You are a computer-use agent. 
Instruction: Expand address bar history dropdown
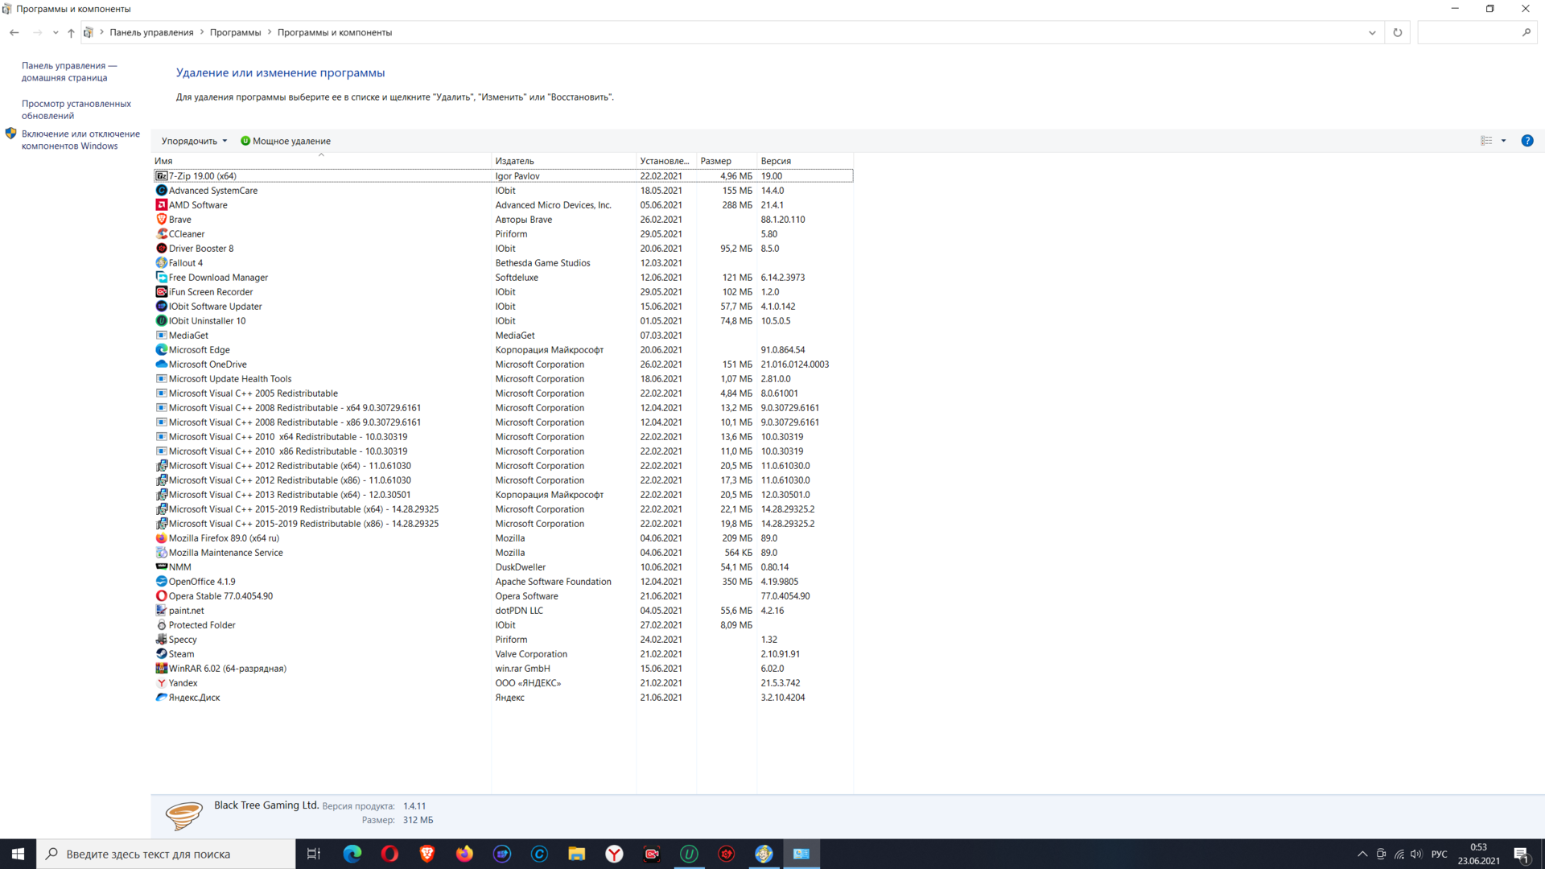(x=1372, y=33)
